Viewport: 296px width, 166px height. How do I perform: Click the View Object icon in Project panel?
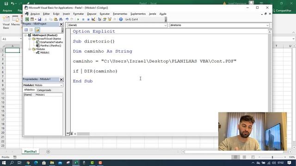pyautogui.click(x=31, y=30)
